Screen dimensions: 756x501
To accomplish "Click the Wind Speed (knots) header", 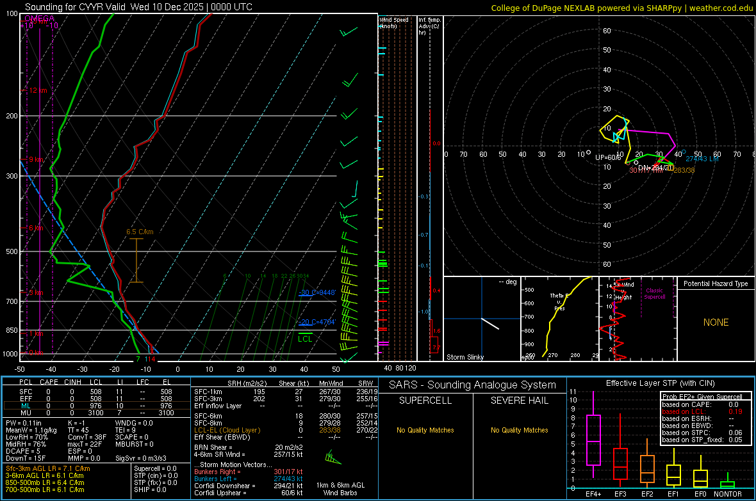I will tap(394, 22).
